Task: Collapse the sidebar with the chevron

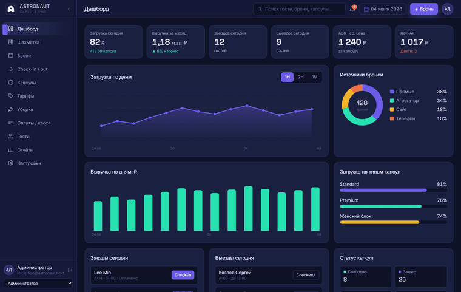Action: coord(69,9)
